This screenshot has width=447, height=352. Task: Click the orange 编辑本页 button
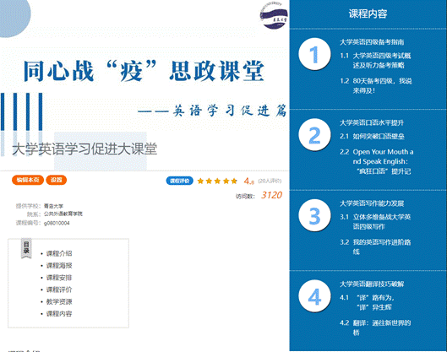[x=28, y=180]
